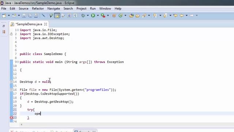Viewport: 234px width, 132px height.
Task: Open the Help menu
Action: point(118,8)
